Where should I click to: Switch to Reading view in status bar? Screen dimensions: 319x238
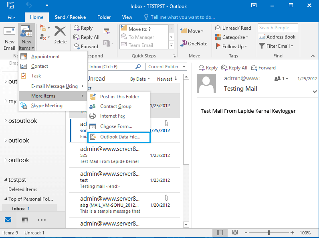[x=235, y=232]
